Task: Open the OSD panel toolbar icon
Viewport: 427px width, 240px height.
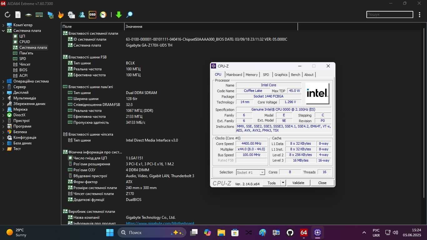Action: click(x=93, y=14)
